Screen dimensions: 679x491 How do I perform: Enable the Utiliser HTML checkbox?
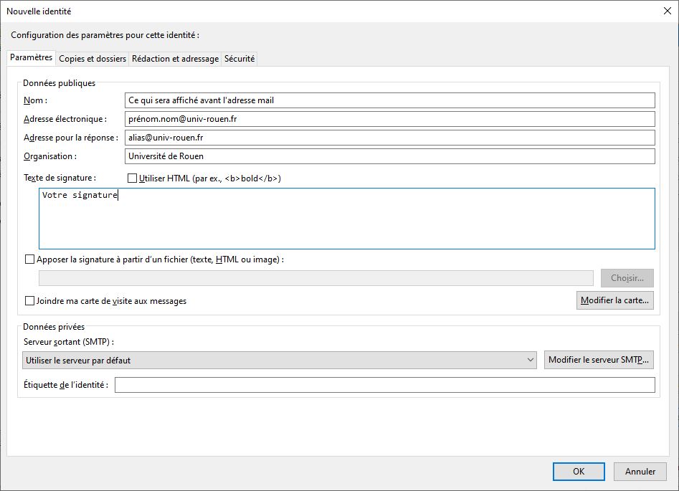(132, 178)
